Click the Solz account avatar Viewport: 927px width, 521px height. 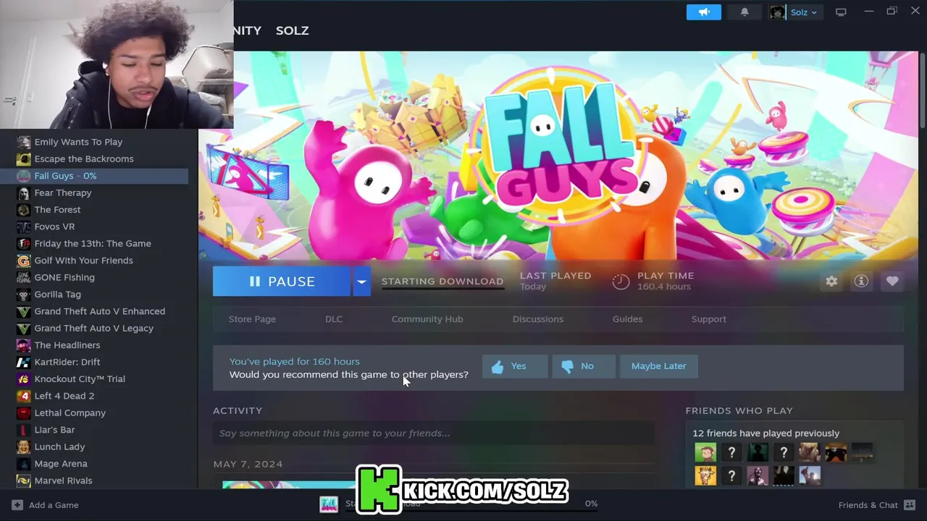pos(778,12)
